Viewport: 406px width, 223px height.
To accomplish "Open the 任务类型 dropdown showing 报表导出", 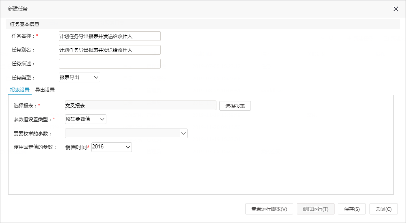I will click(80, 77).
